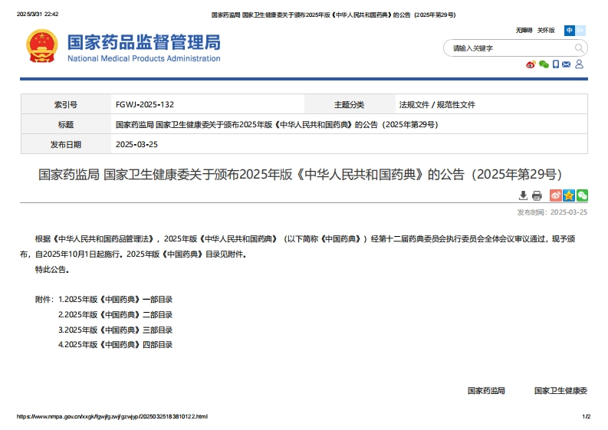The height and width of the screenshot is (430, 608).
Task: Switch language to English (En)
Action: [x=580, y=31]
